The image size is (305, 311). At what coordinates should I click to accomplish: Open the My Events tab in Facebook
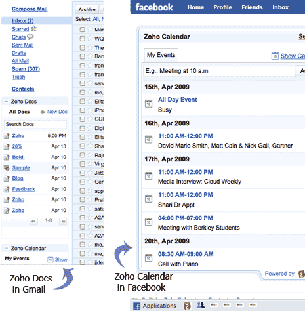(161, 55)
